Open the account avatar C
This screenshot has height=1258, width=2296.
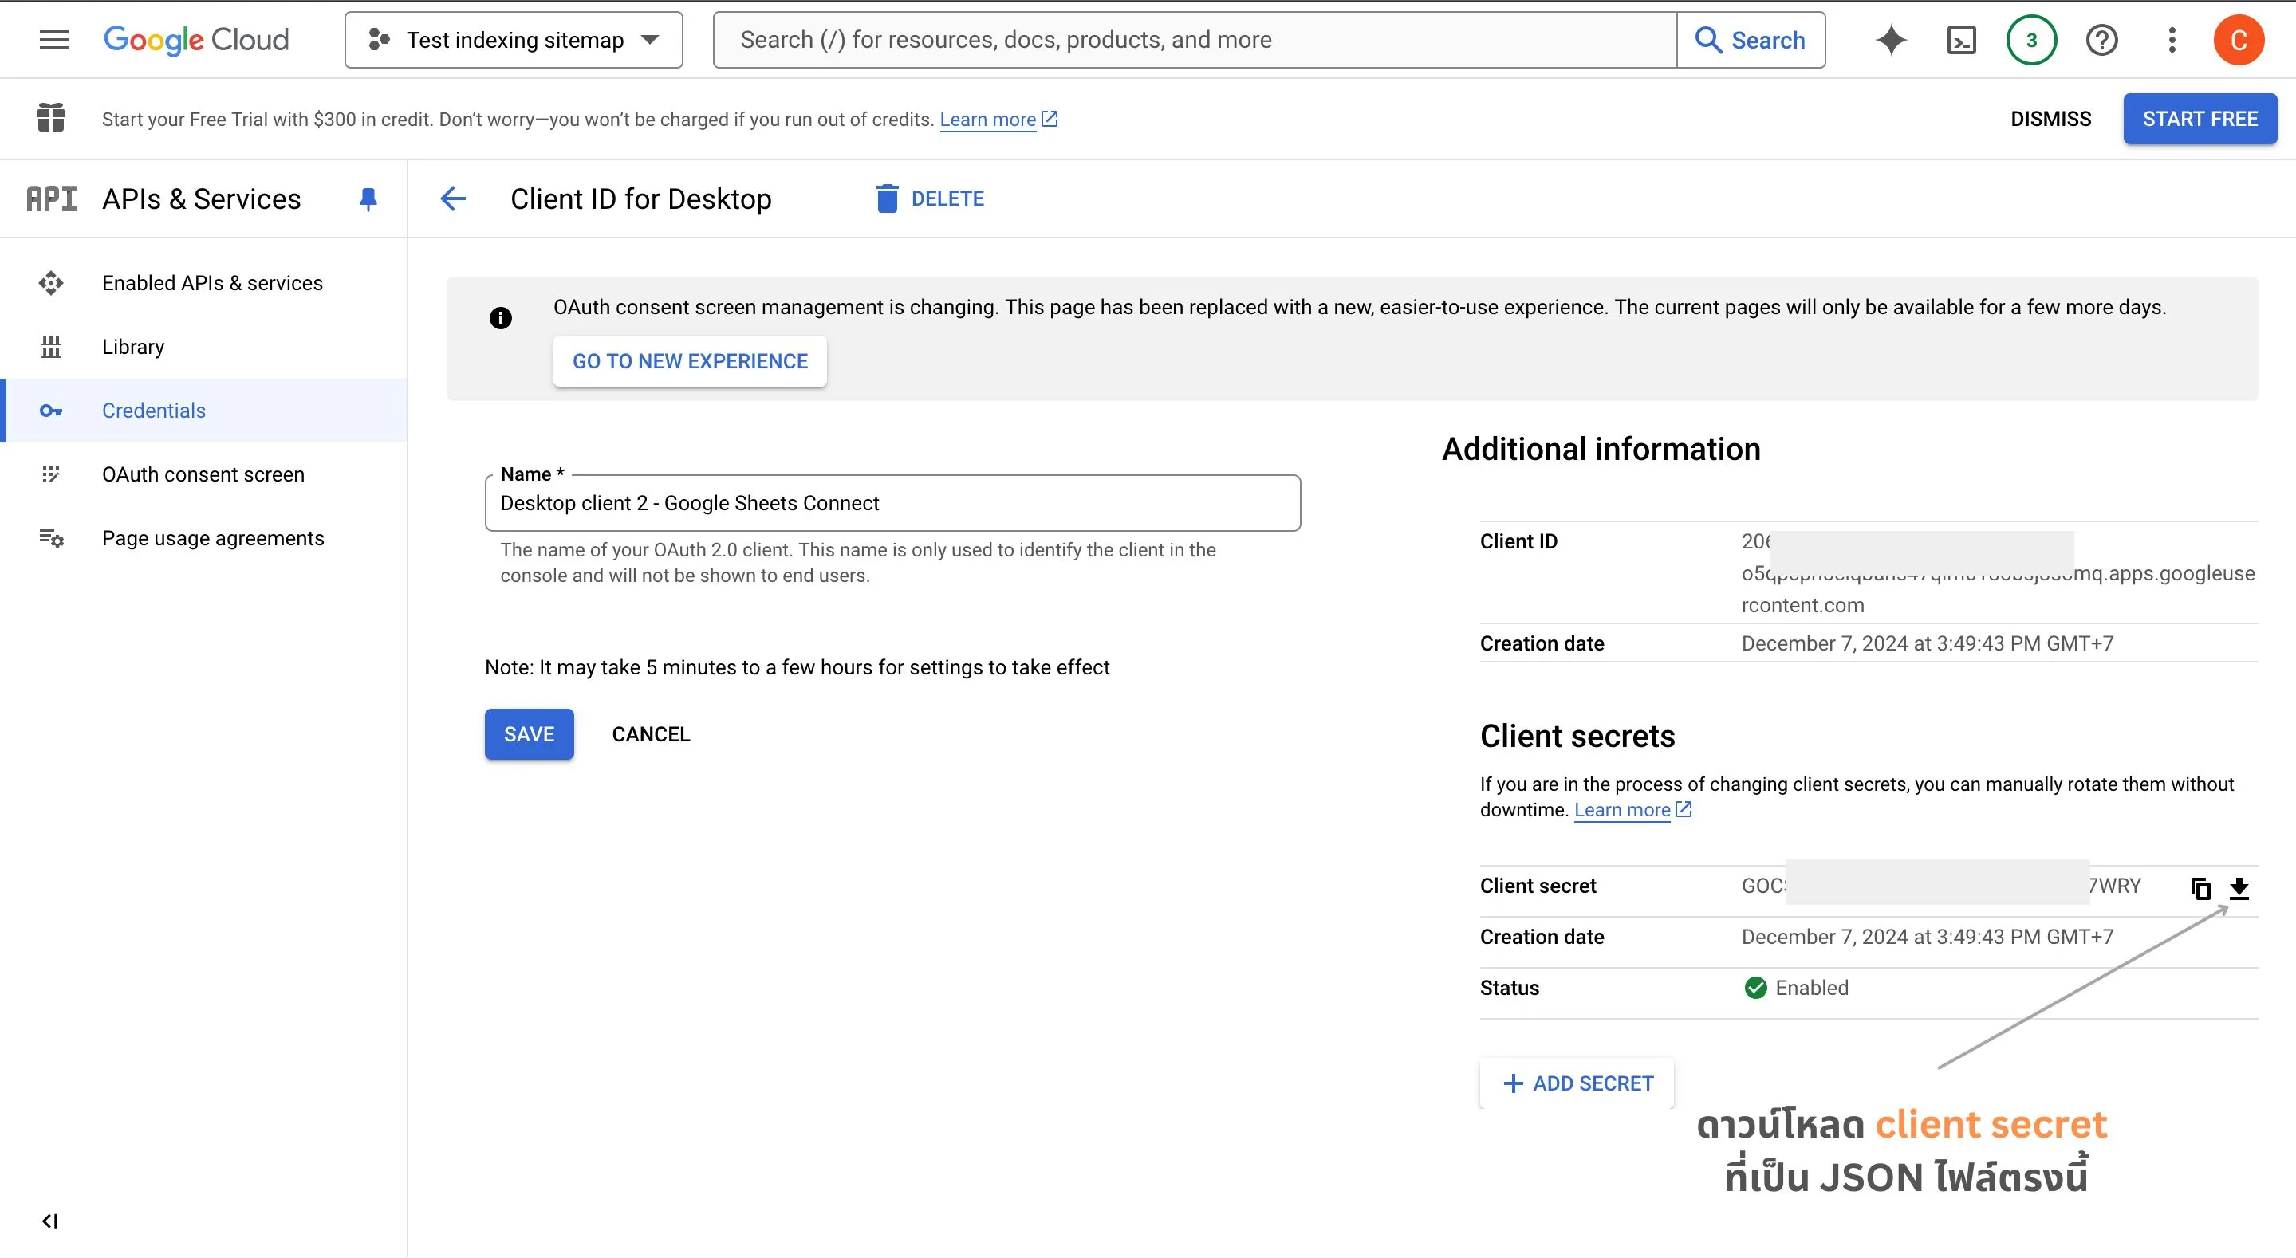(2238, 40)
